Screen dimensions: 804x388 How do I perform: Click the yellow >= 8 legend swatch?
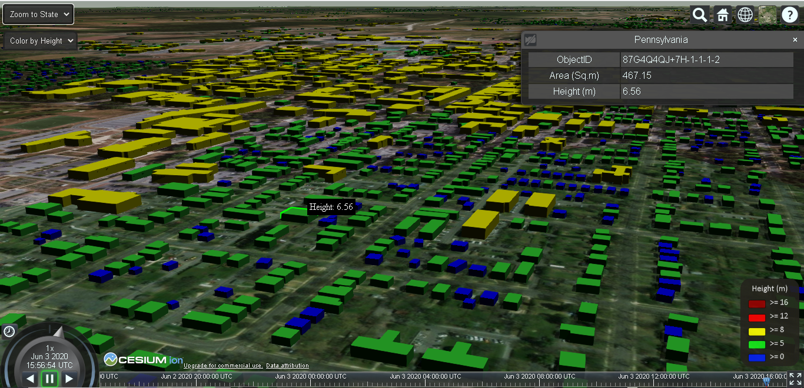pyautogui.click(x=756, y=330)
